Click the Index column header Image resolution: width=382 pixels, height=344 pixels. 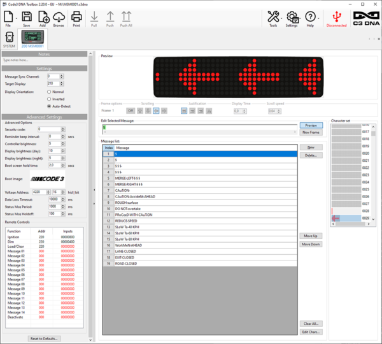(109, 148)
